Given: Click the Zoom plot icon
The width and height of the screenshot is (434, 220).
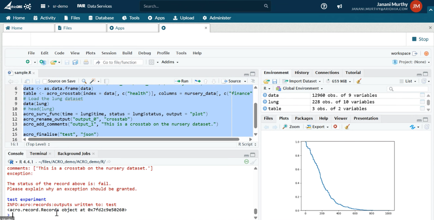Looking at the screenshot, I should 291,127.
